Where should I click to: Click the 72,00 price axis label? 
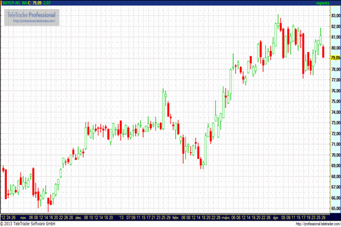[334, 134]
